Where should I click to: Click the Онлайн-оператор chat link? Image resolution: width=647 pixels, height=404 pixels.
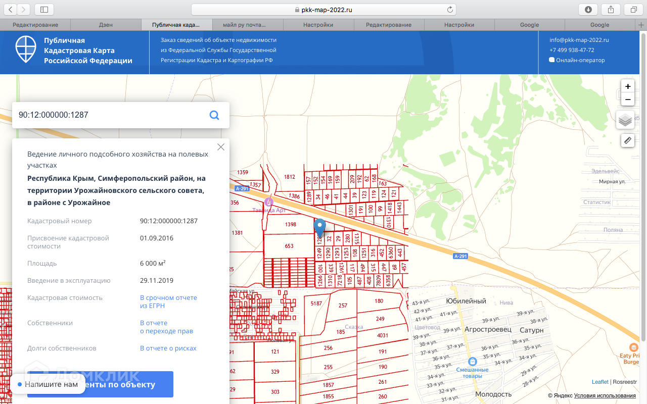pos(580,60)
